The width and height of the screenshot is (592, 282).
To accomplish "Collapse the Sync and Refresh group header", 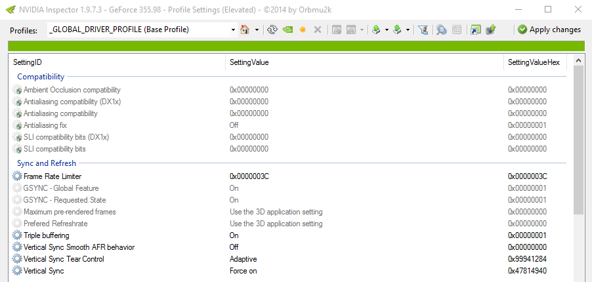I will pos(47,163).
